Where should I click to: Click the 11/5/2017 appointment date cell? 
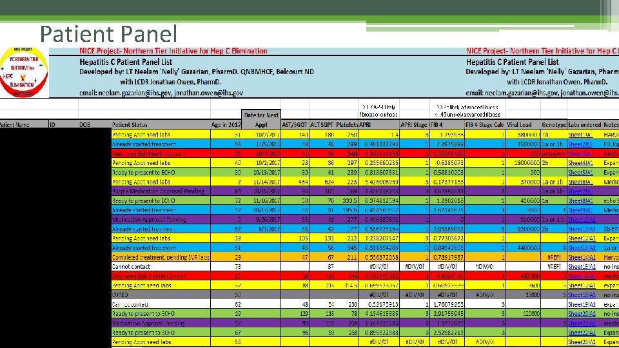261,144
